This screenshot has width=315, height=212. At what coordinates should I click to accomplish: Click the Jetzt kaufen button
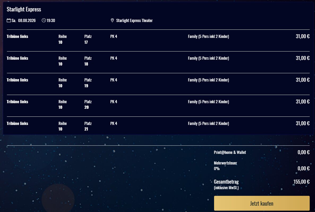[262, 203]
